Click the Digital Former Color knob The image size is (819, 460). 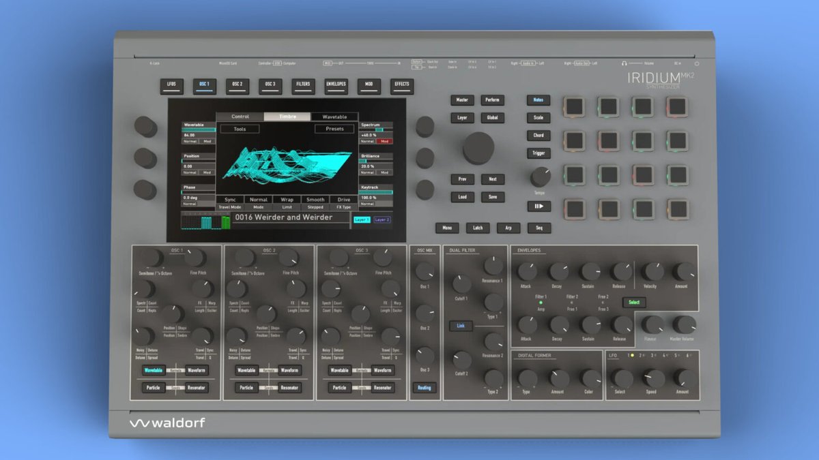(591, 379)
